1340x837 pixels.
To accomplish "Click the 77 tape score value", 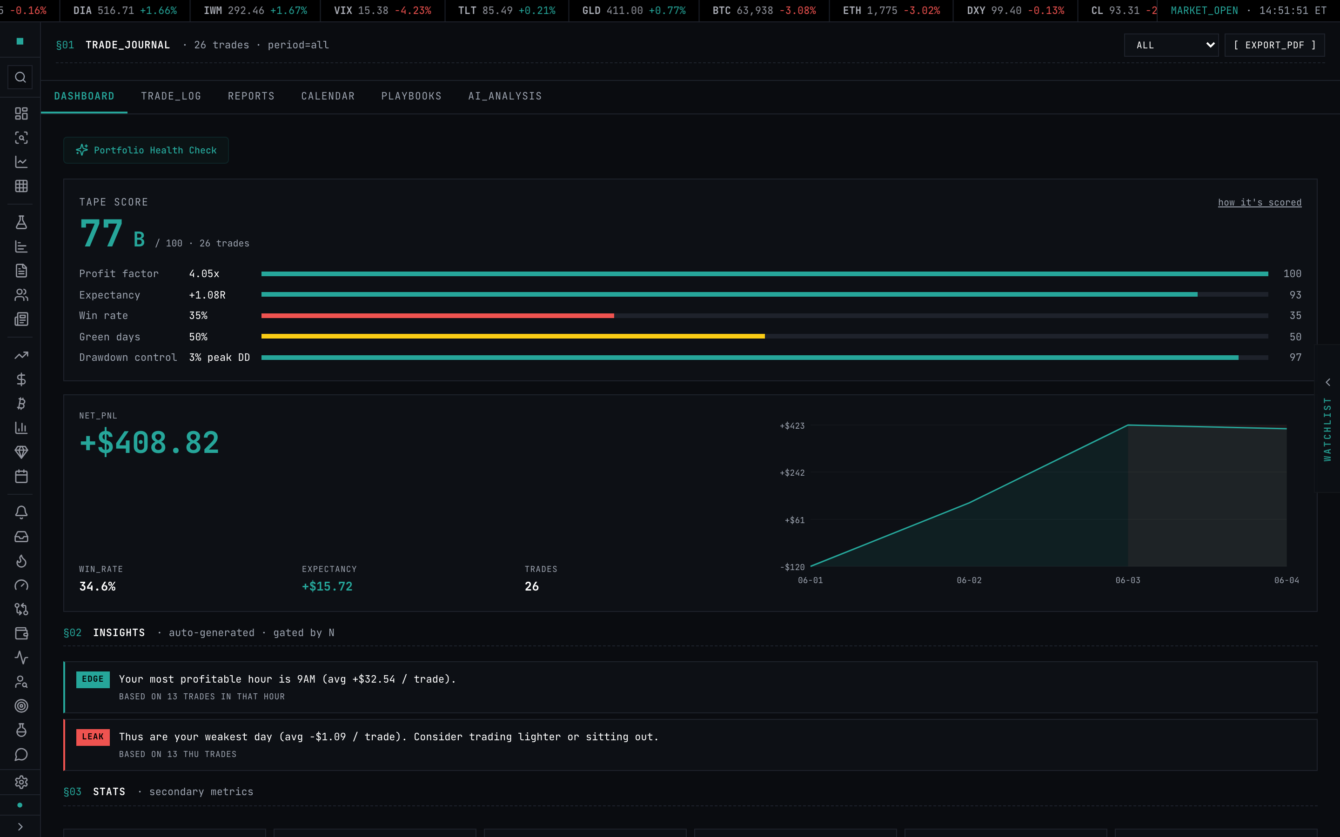I will click(101, 233).
